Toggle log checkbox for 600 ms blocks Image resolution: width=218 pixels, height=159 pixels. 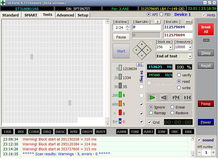[141, 104]
